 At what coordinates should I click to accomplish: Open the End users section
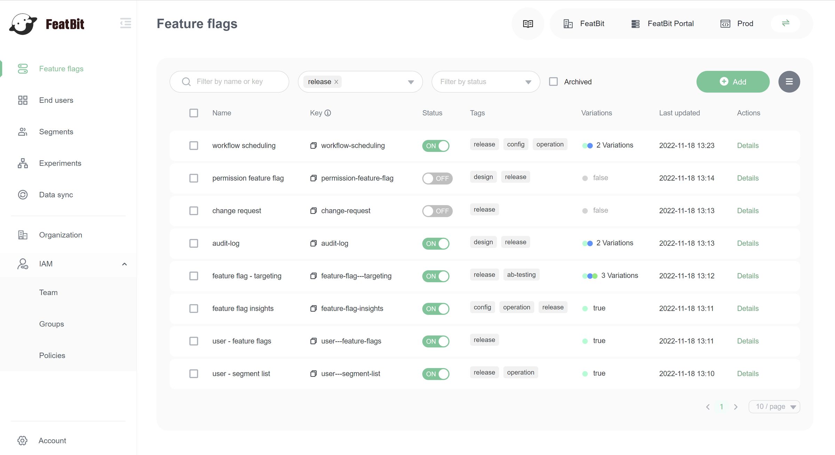pyautogui.click(x=56, y=100)
